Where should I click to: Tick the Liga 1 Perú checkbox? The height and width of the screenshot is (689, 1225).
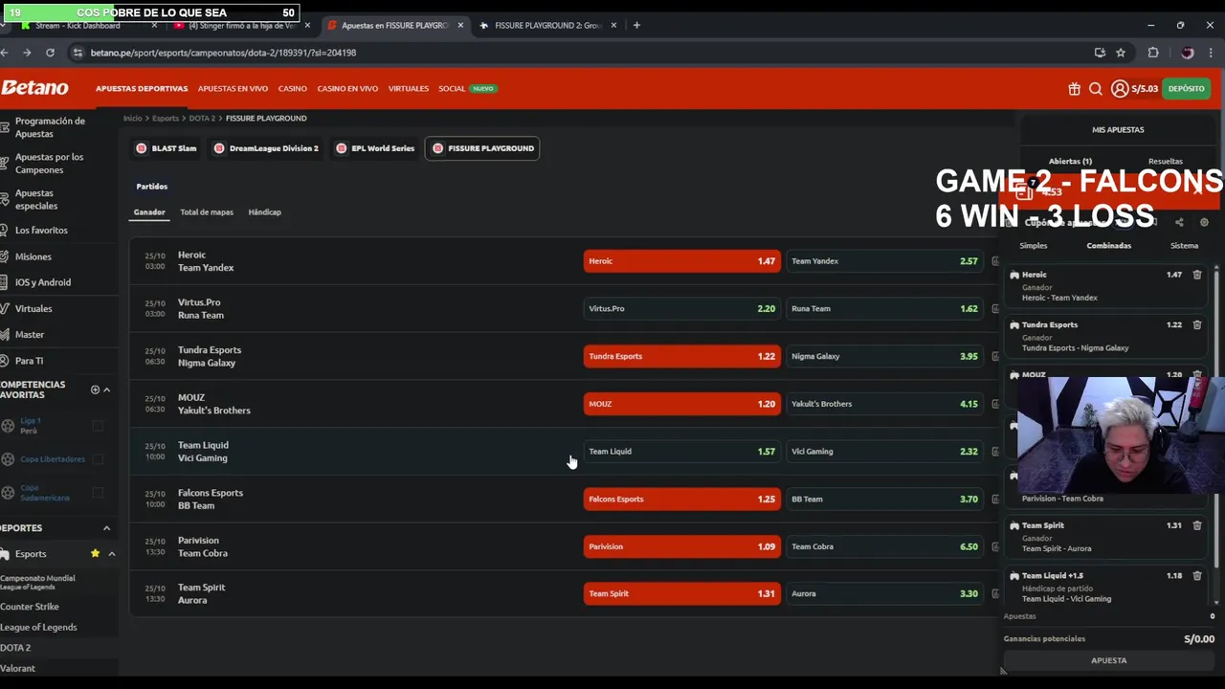(98, 425)
